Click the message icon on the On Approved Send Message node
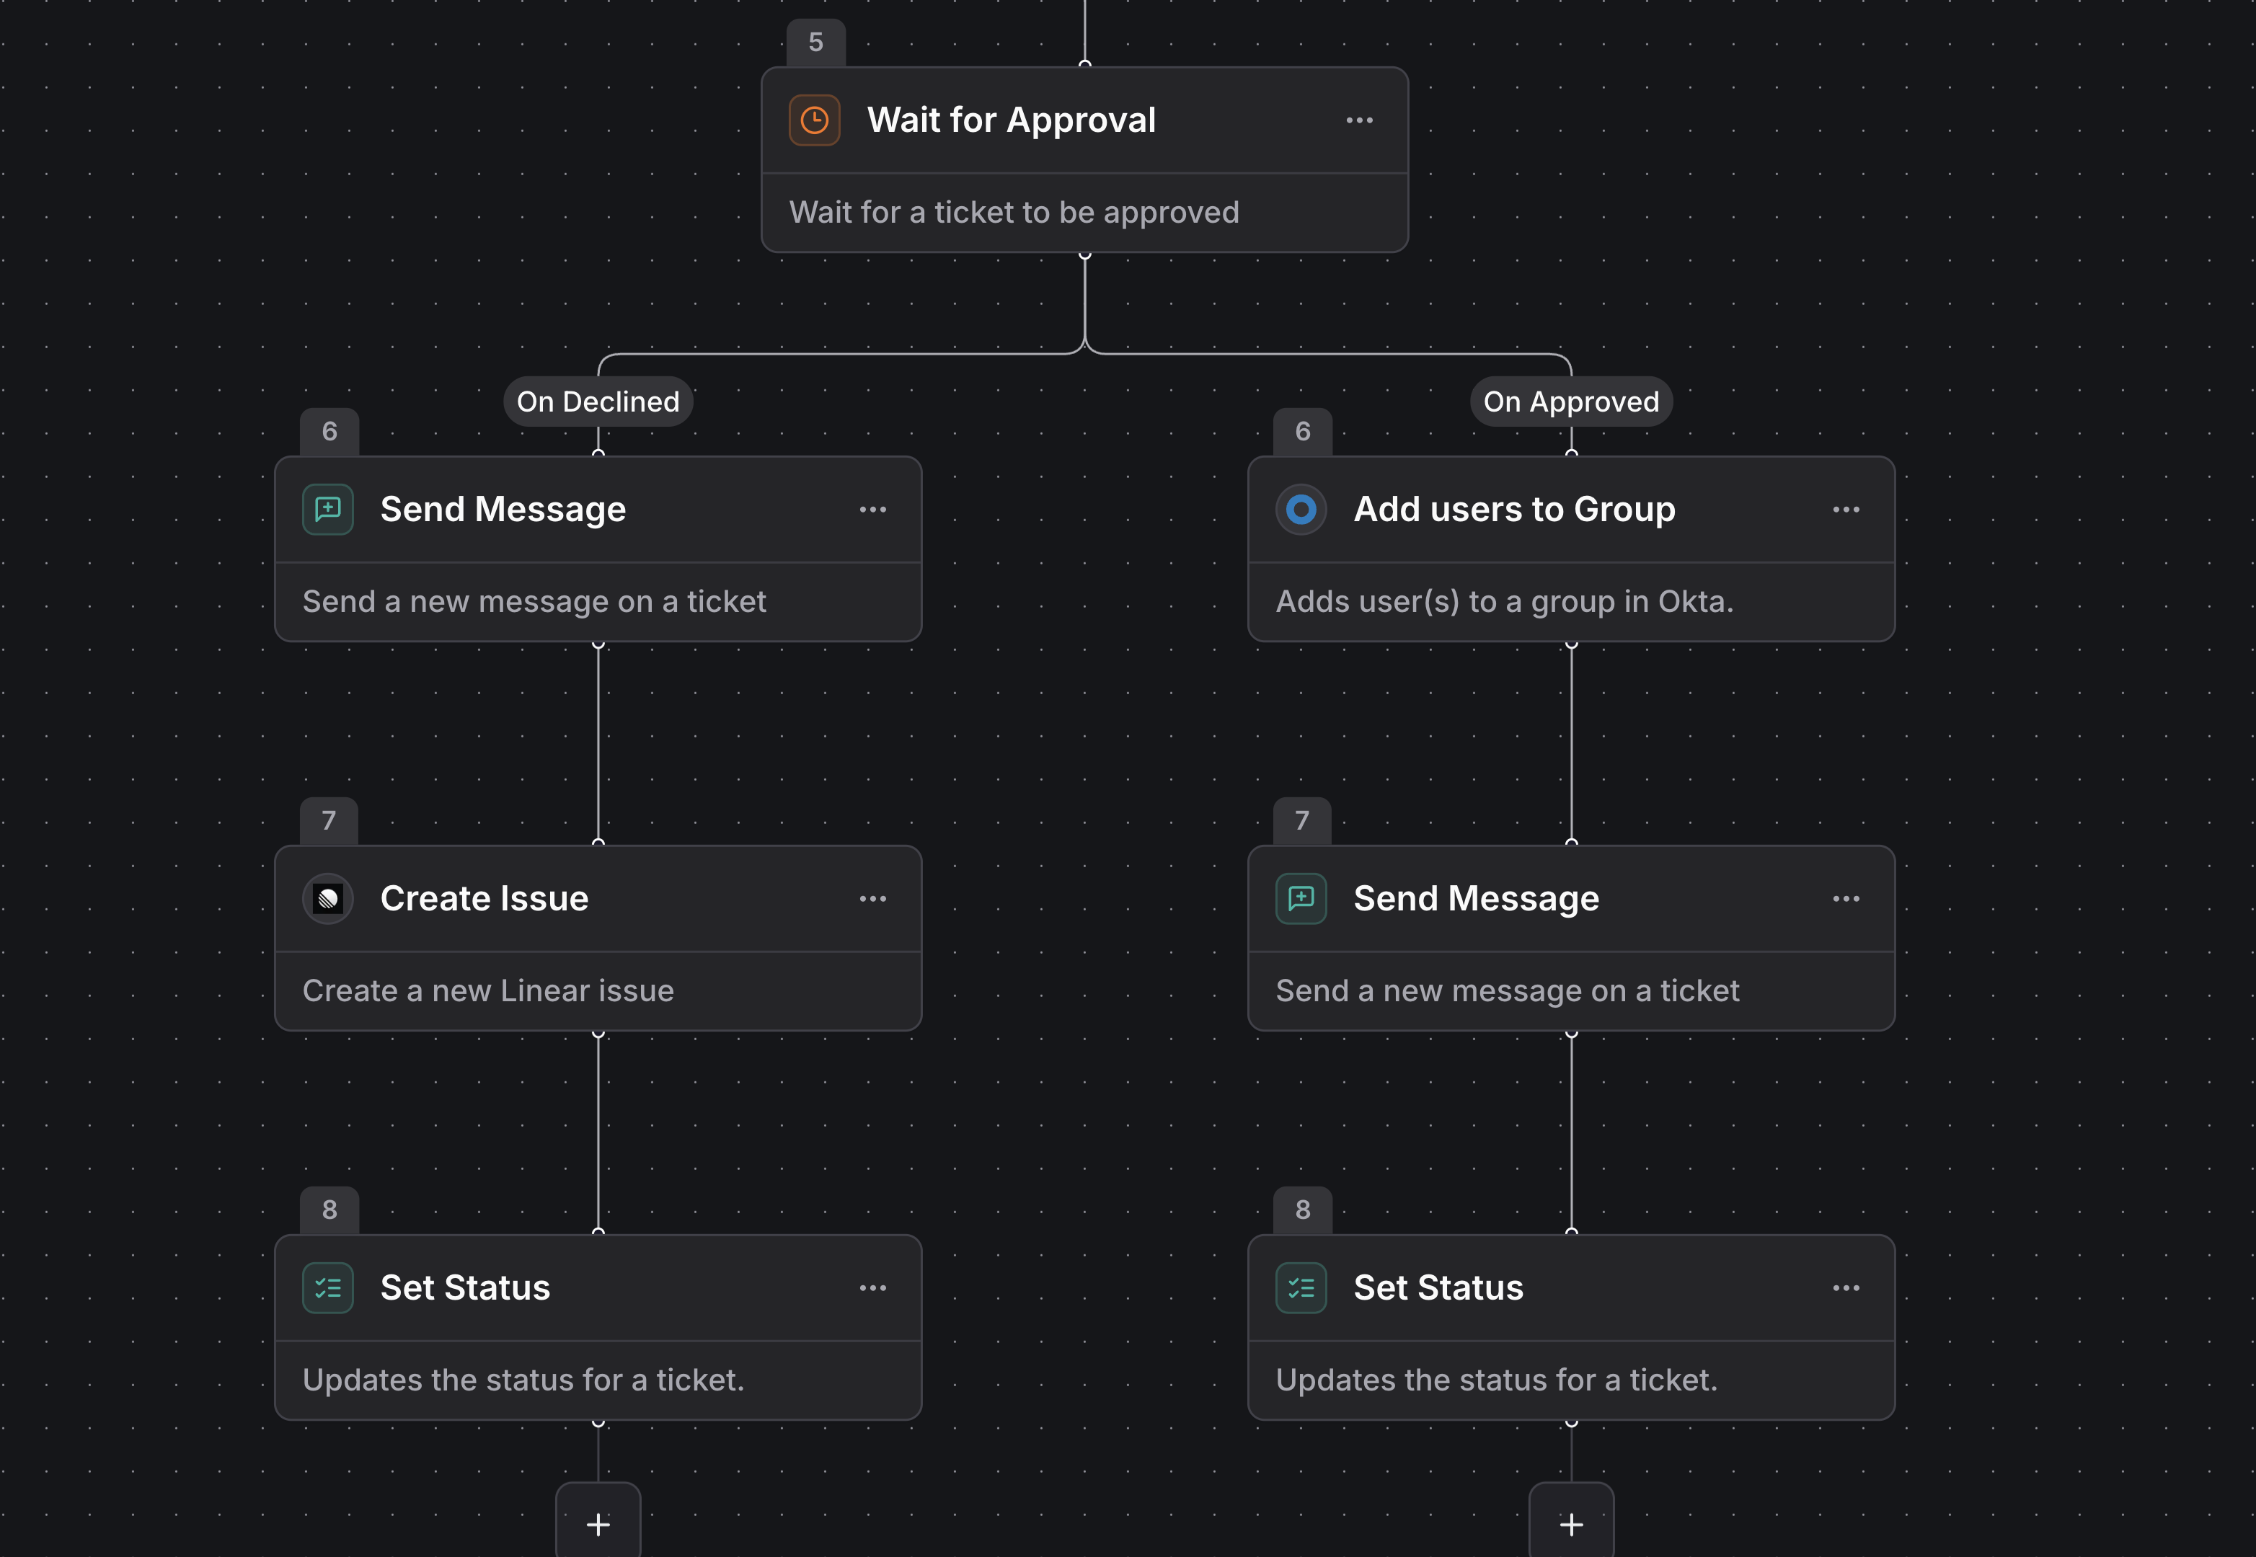The width and height of the screenshot is (2256, 1557). (x=1301, y=898)
